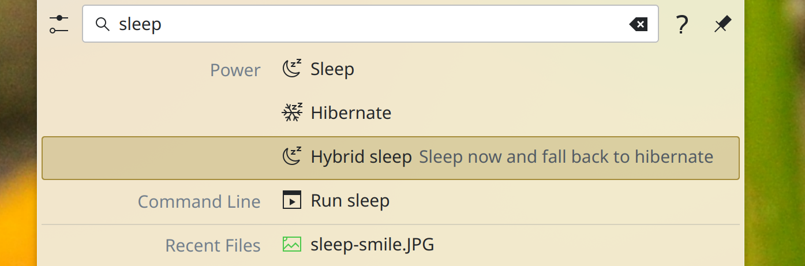This screenshot has width=805, height=266.
Task: Click 'Sleep now and fall back to hibernate' description
Action: tap(566, 157)
